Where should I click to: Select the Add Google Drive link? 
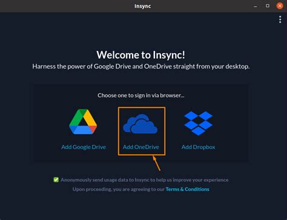pyautogui.click(x=84, y=147)
